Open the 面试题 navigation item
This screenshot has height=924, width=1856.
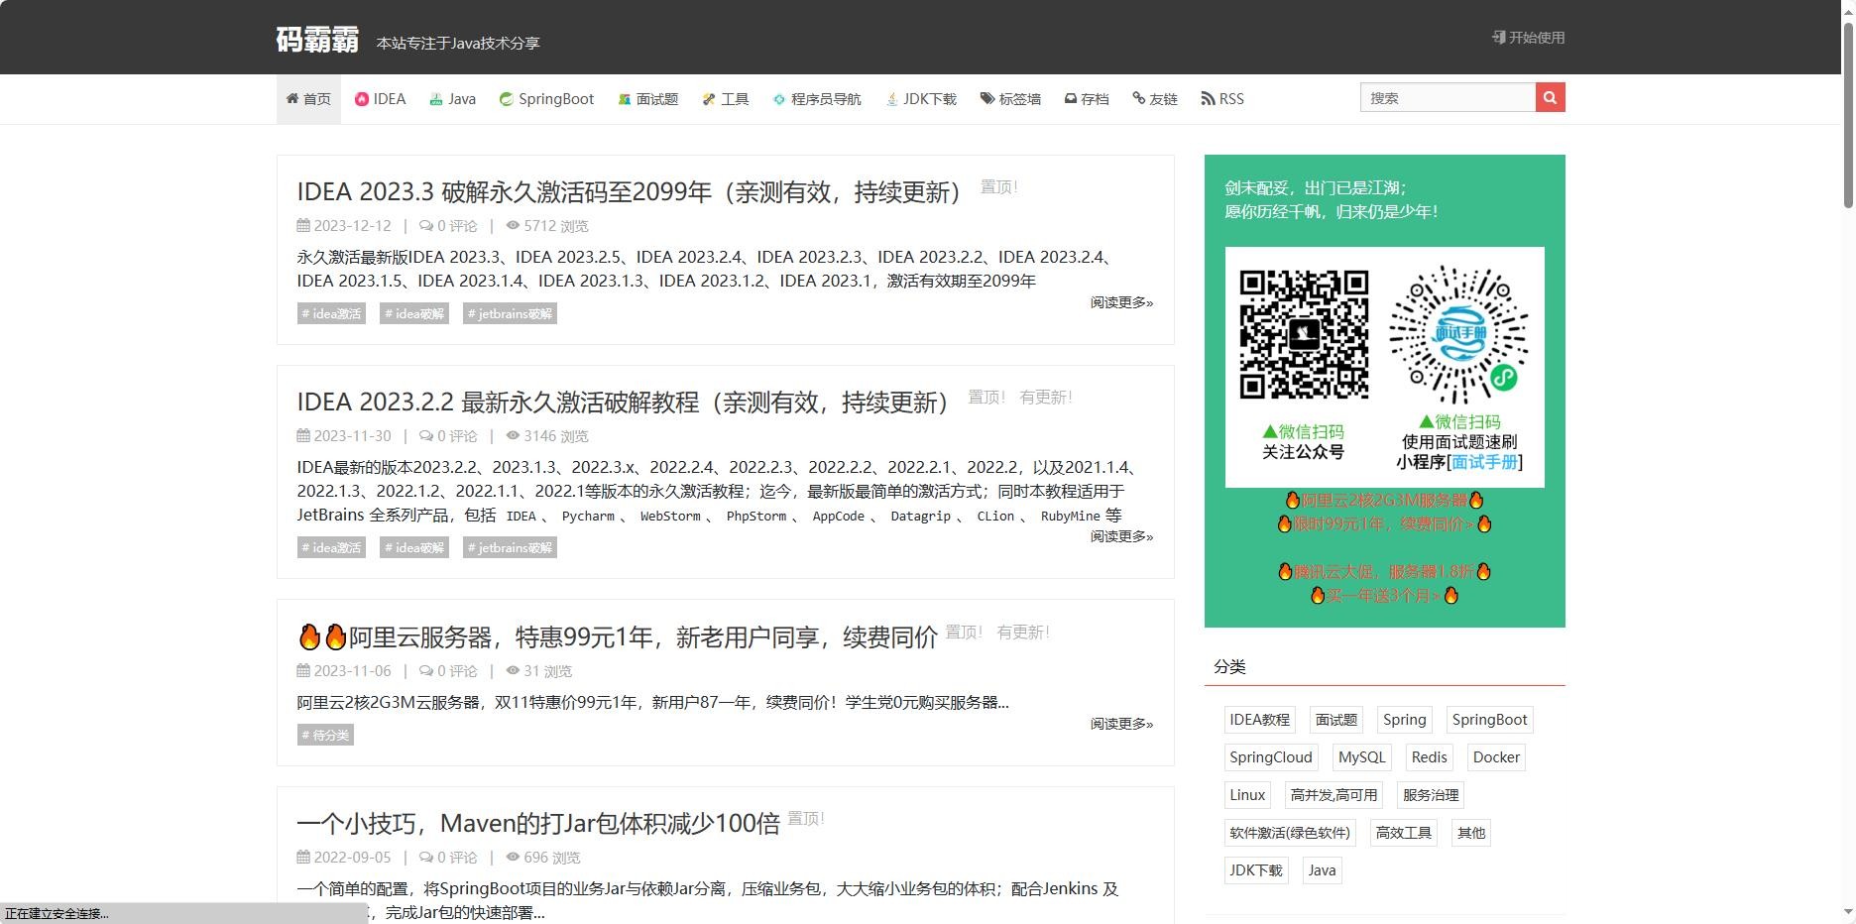(647, 99)
